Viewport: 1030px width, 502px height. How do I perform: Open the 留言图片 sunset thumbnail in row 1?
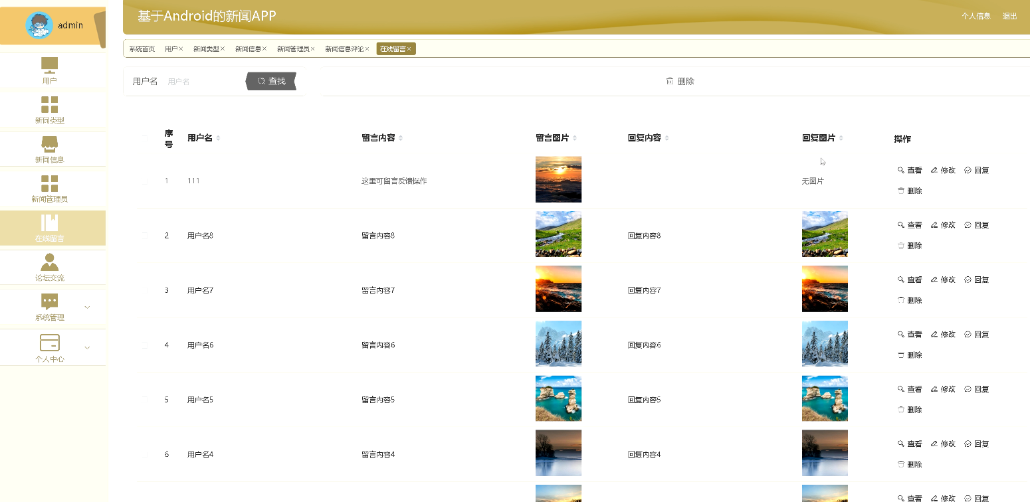click(x=558, y=179)
